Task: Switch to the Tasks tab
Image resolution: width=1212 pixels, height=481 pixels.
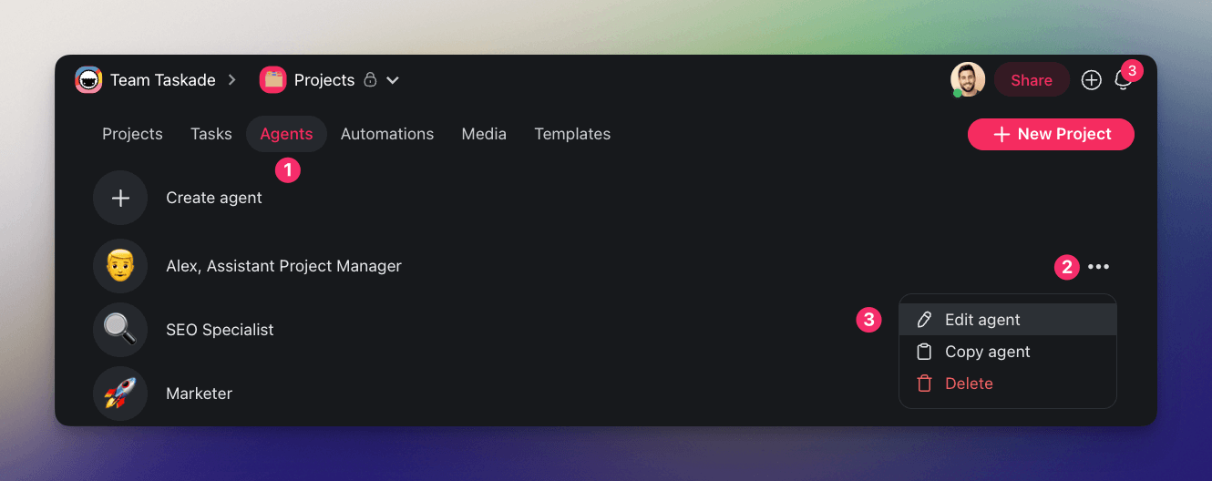Action: [x=211, y=134]
